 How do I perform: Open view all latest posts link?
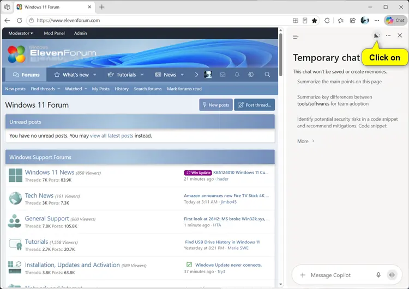pos(111,136)
